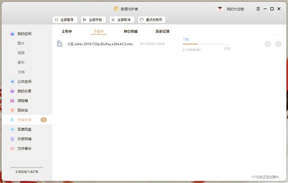288x183 pixels.
Task: Click the 公共空间 paper plane icon
Action: point(12,81)
